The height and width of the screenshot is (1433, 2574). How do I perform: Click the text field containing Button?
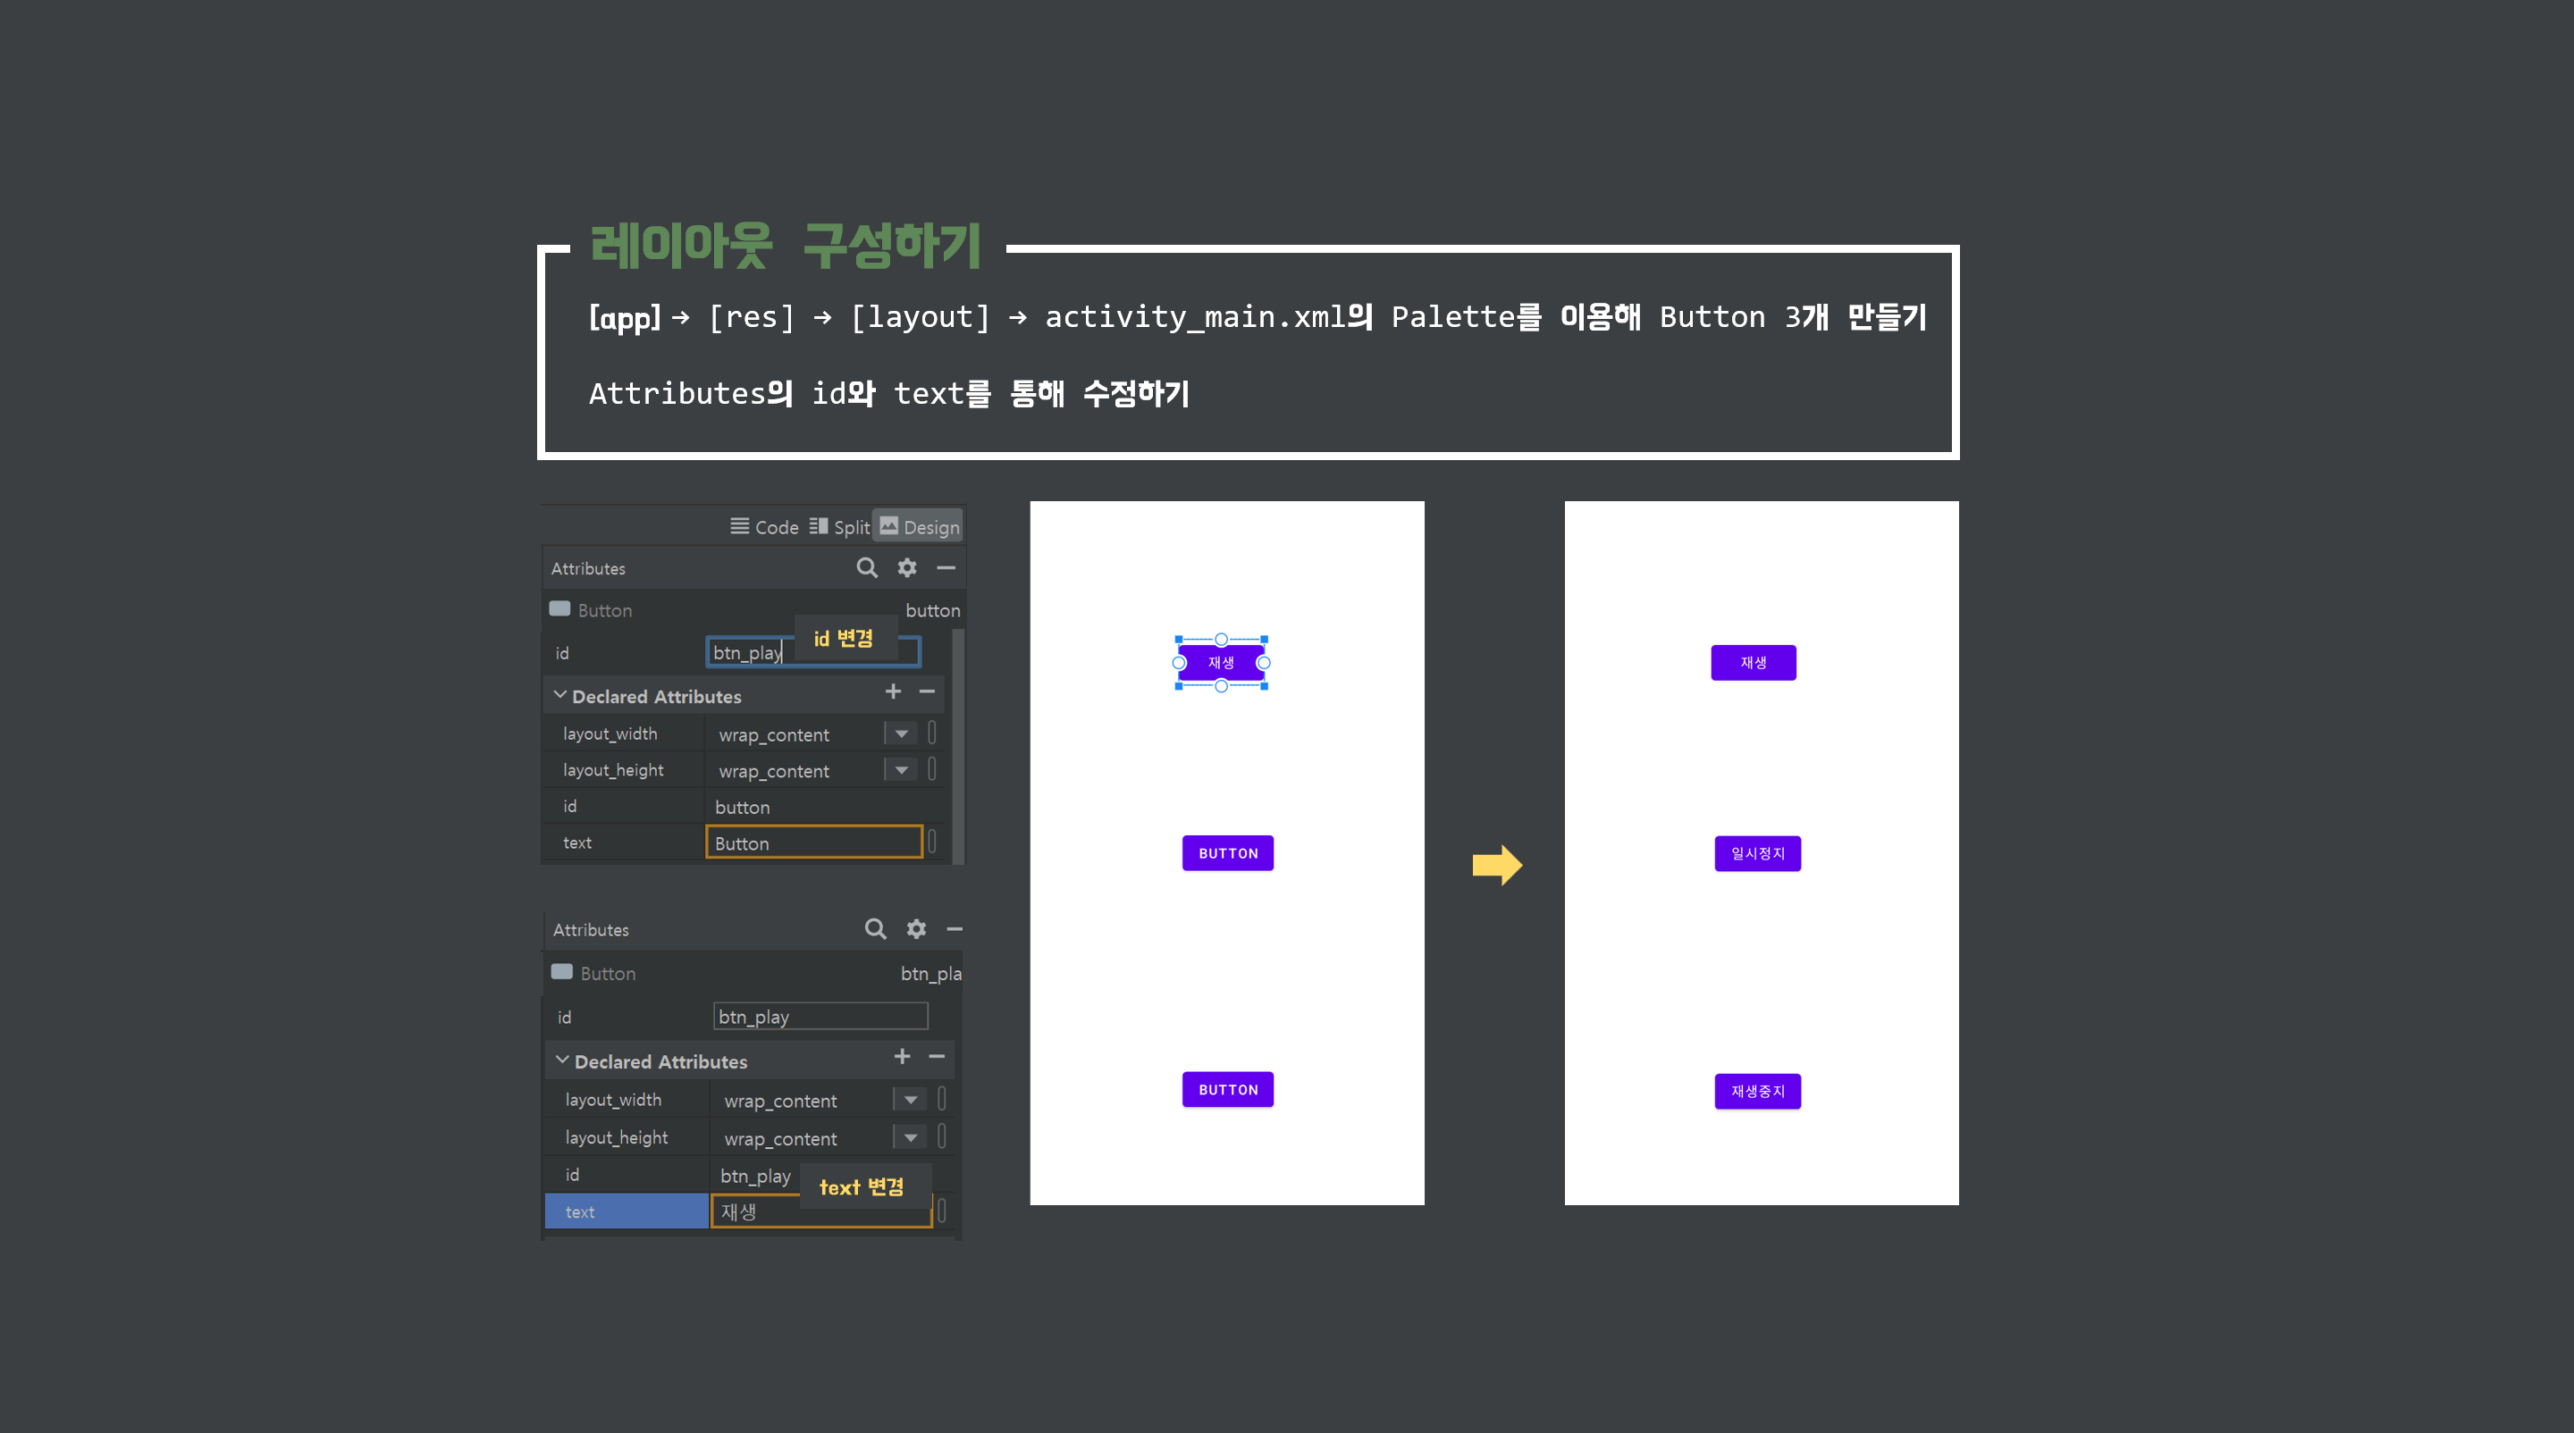[x=812, y=842]
